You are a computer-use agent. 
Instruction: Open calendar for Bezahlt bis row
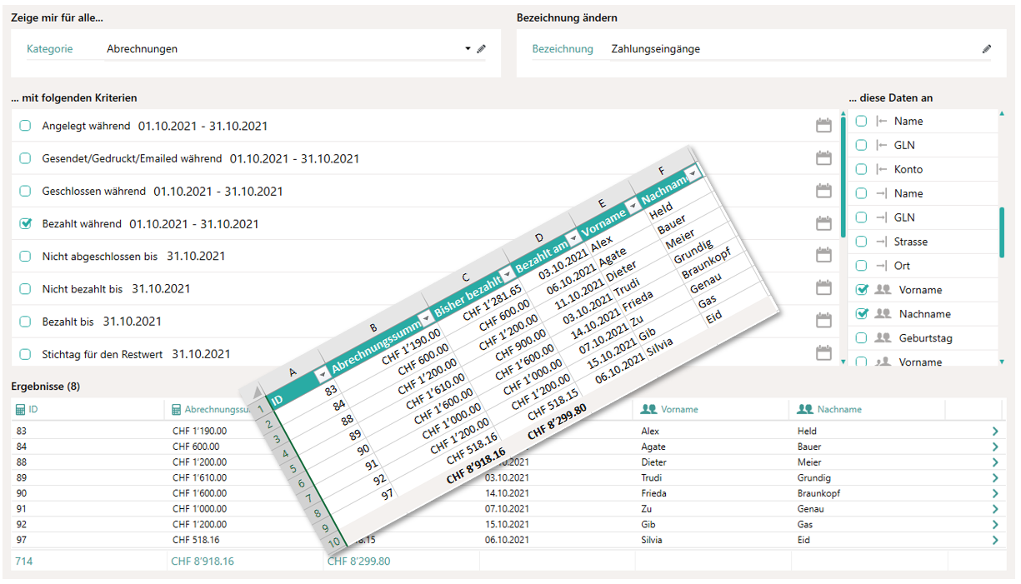click(x=823, y=321)
